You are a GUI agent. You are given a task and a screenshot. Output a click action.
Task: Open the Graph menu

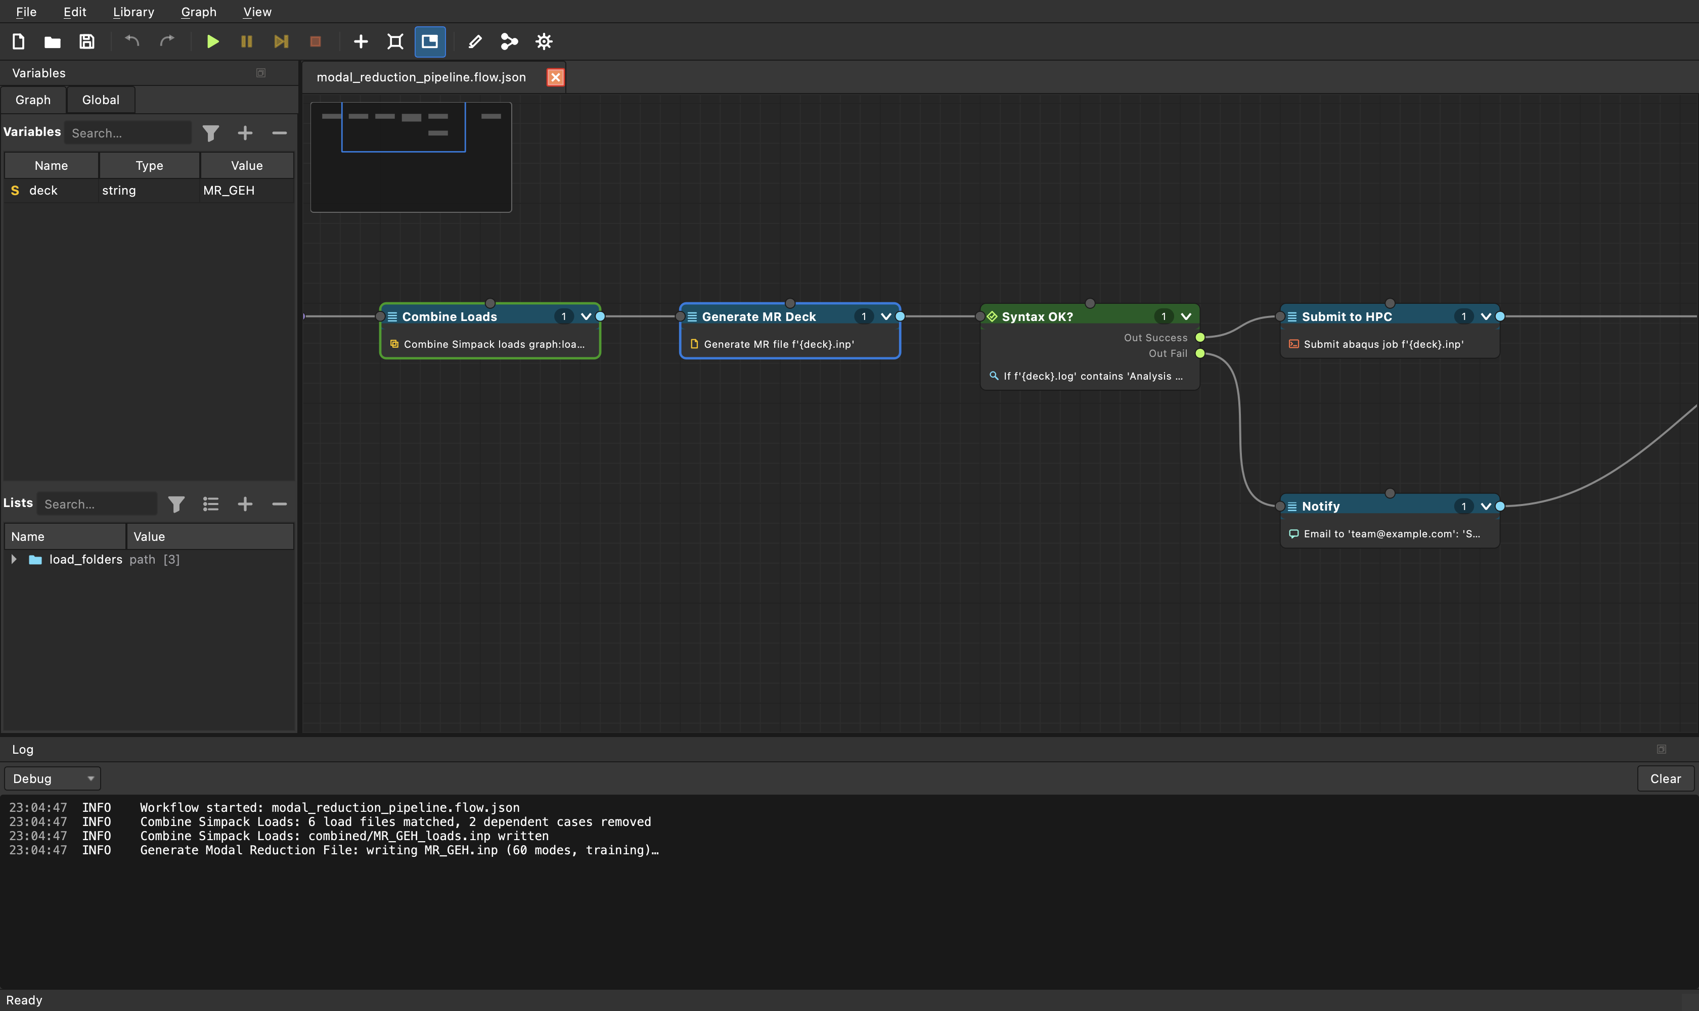(199, 12)
